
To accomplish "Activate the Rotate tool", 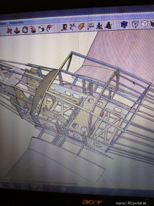I will tap(25, 30).
